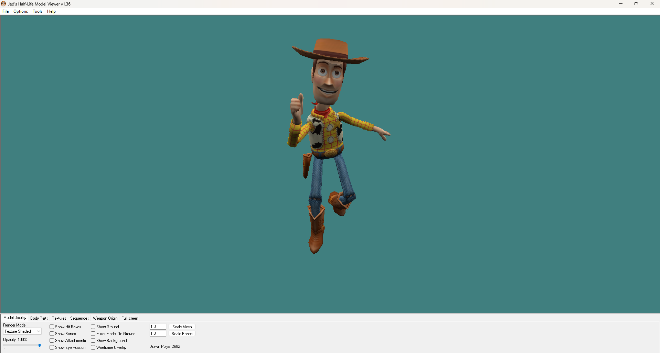Open the Options menu
Screen dimensions: 660x353
pyautogui.click(x=21, y=11)
